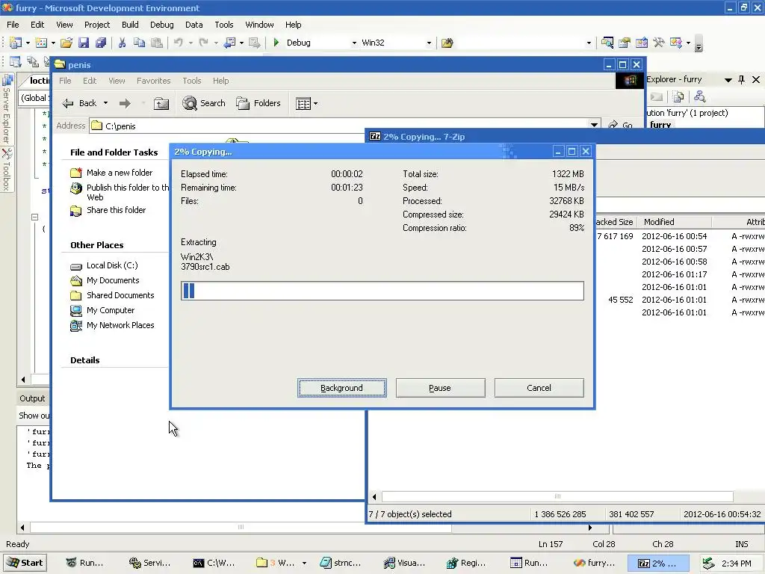The height and width of the screenshot is (574, 765).
Task: Click the class wizard icon in Solution Explorer toolbar
Action: (x=699, y=97)
